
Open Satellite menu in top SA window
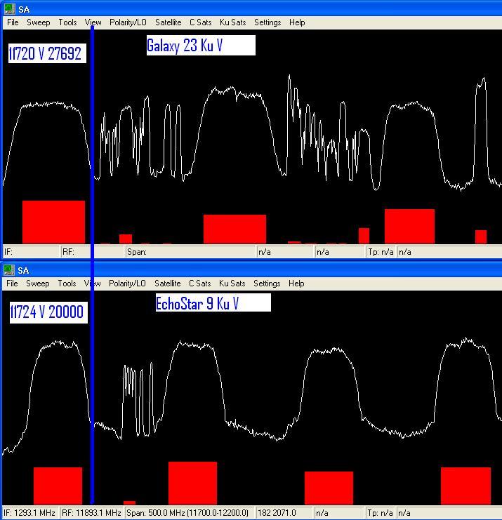tap(169, 22)
